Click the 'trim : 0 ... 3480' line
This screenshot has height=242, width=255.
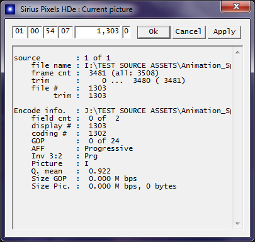[108, 80]
